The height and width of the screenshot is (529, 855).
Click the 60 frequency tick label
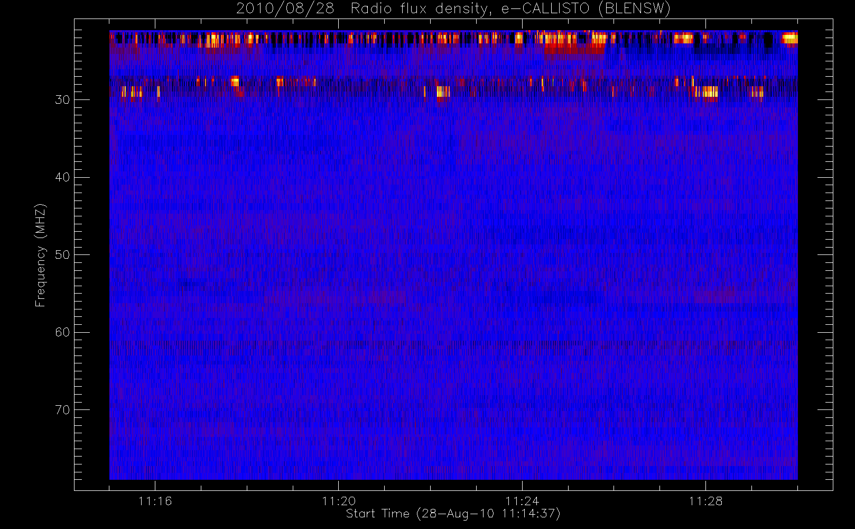pyautogui.click(x=62, y=332)
